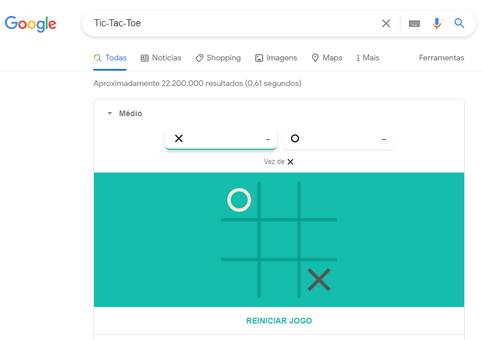Click the X symbol next to 'Vez de'
Image resolution: width=483 pixels, height=340 pixels.
pos(290,161)
